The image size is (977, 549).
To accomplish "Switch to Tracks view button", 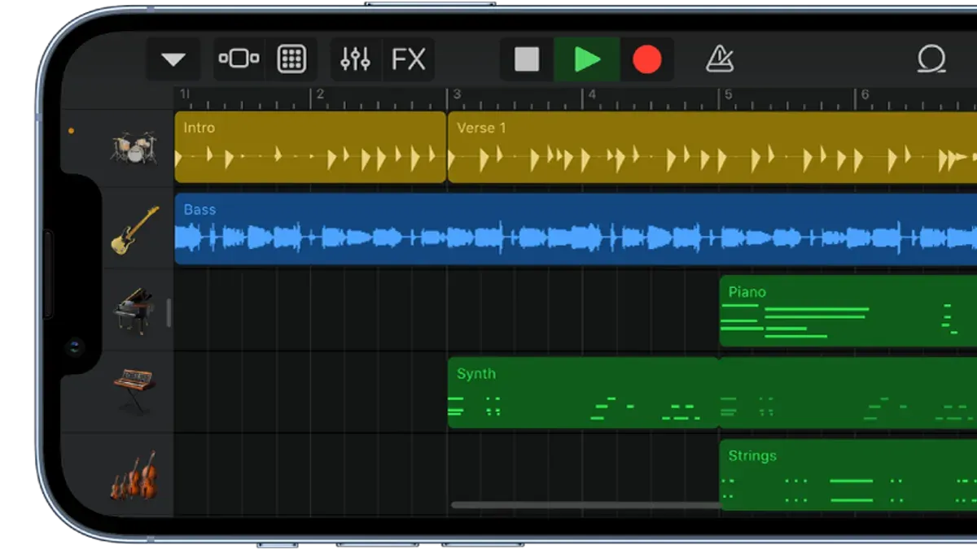I will click(x=239, y=59).
